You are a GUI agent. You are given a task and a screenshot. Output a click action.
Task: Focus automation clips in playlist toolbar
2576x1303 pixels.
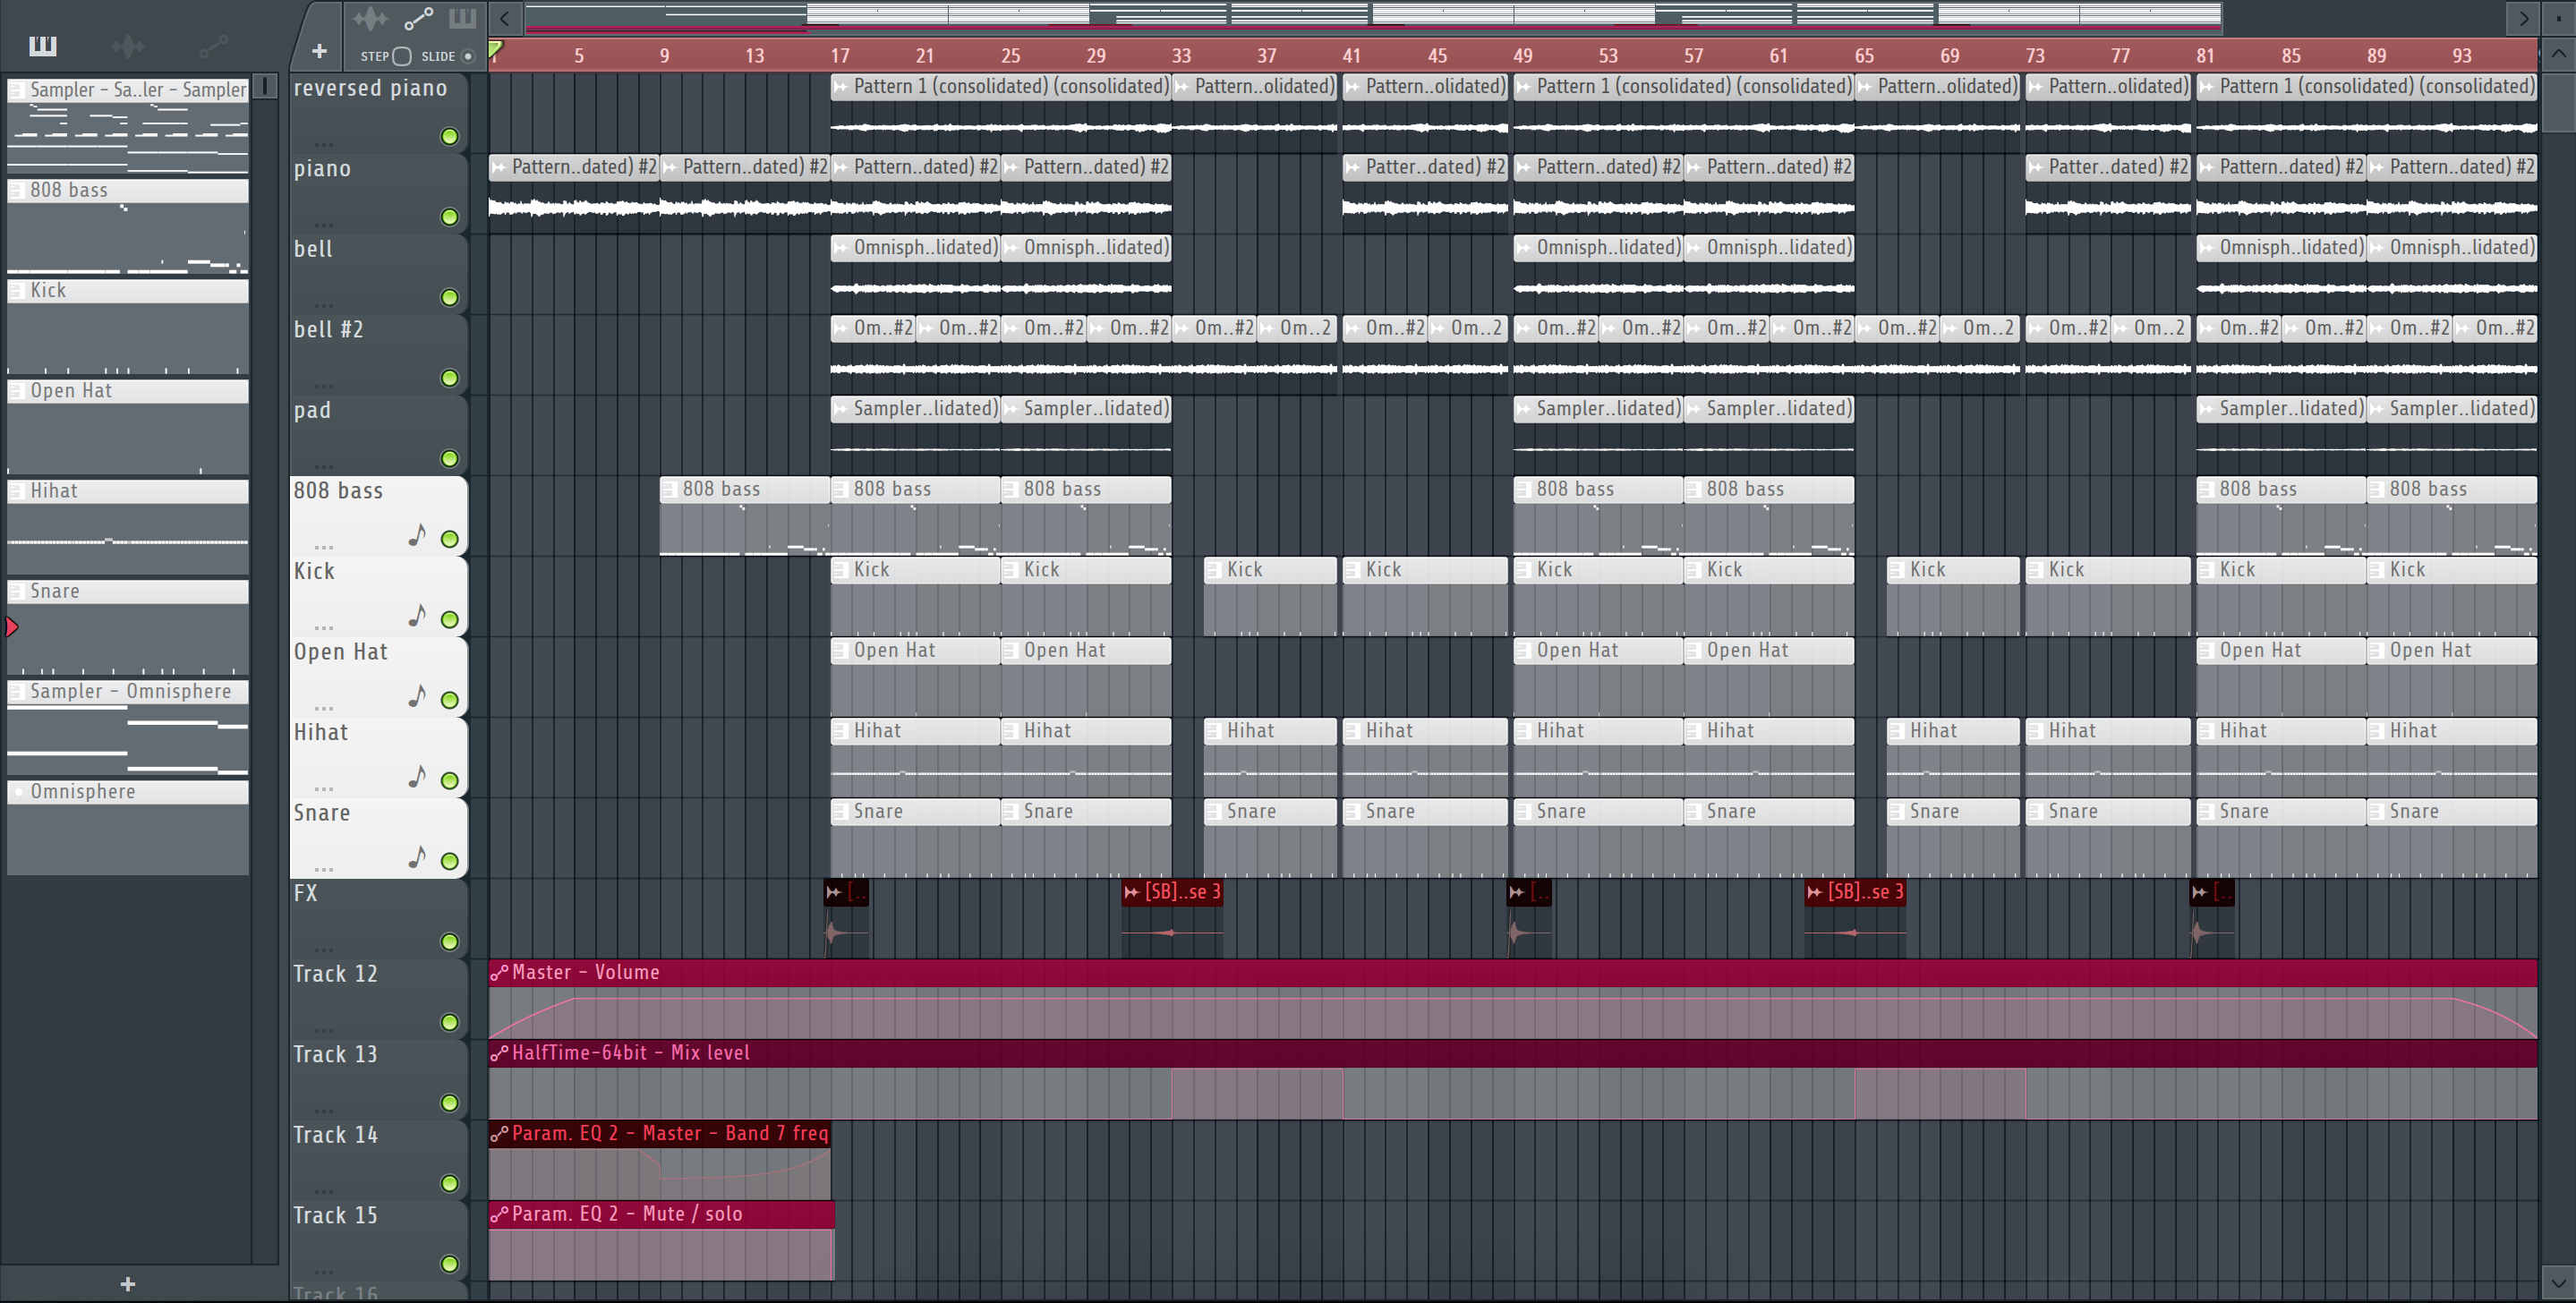click(418, 19)
